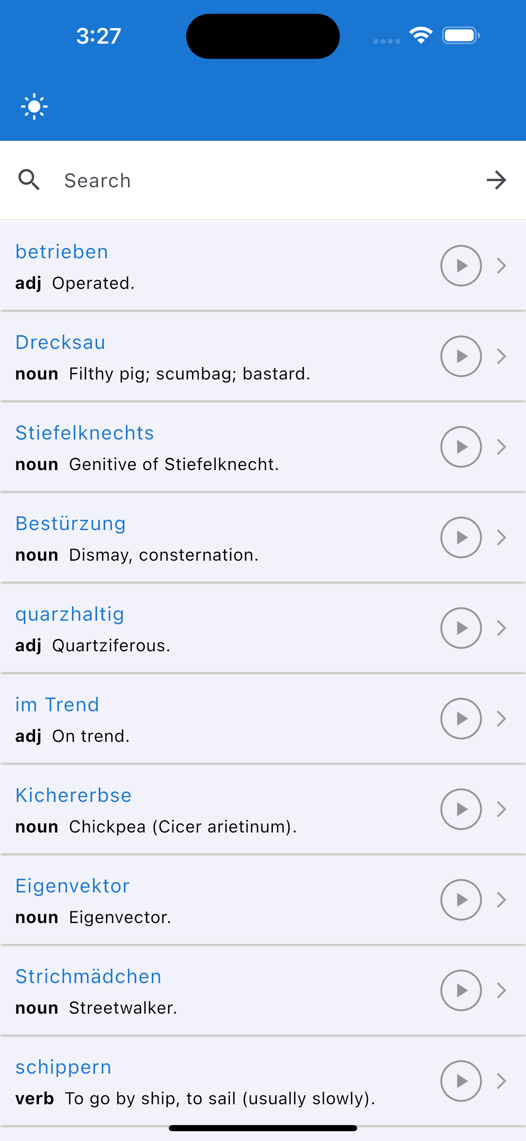Open the Strichmädchen entry chevron

501,990
